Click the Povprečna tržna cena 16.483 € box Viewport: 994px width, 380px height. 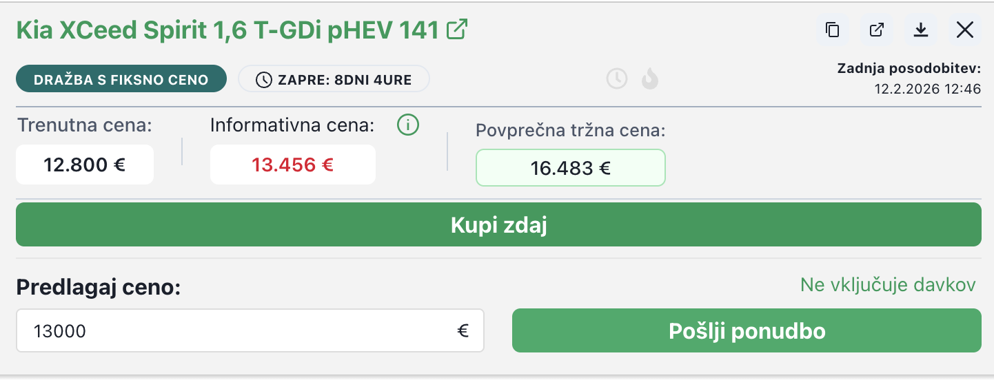571,168
